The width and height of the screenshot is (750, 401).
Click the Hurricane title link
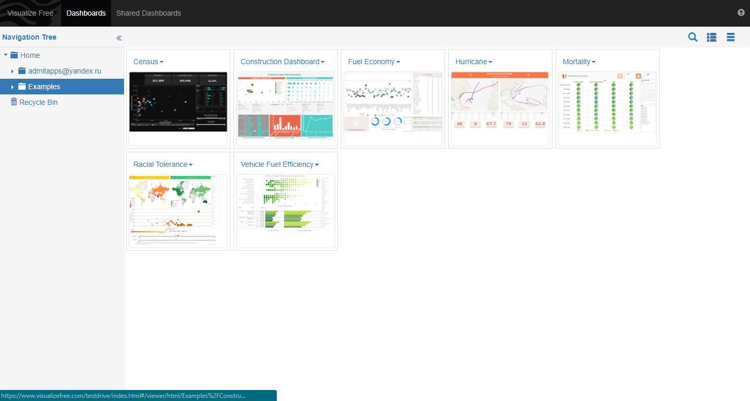pyautogui.click(x=471, y=62)
